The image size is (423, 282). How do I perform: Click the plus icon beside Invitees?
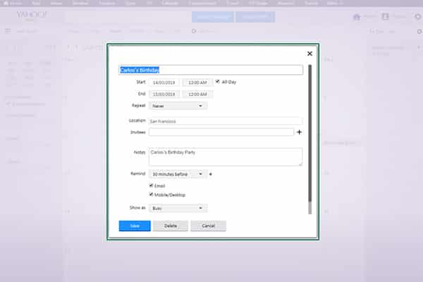299,132
